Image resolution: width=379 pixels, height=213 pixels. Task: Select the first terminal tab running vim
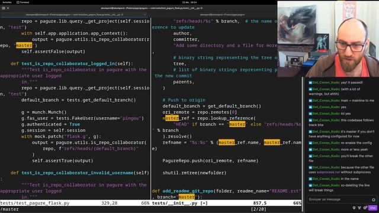point(75,15)
